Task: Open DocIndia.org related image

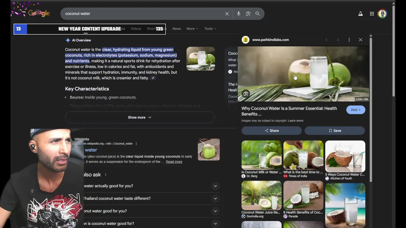Action: tap(261, 195)
